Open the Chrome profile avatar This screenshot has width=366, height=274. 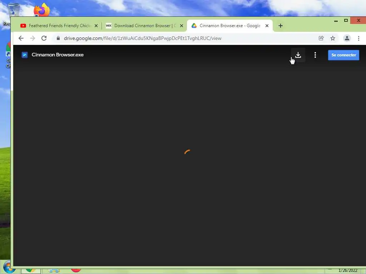coord(347,38)
